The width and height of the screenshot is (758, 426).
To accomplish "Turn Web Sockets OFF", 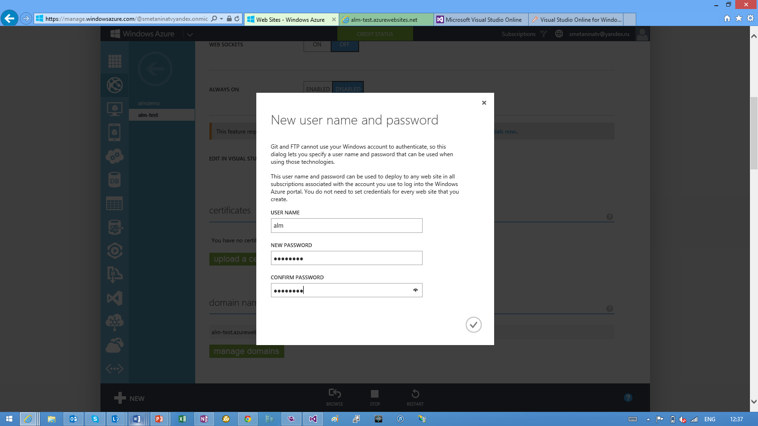I will (x=344, y=45).
